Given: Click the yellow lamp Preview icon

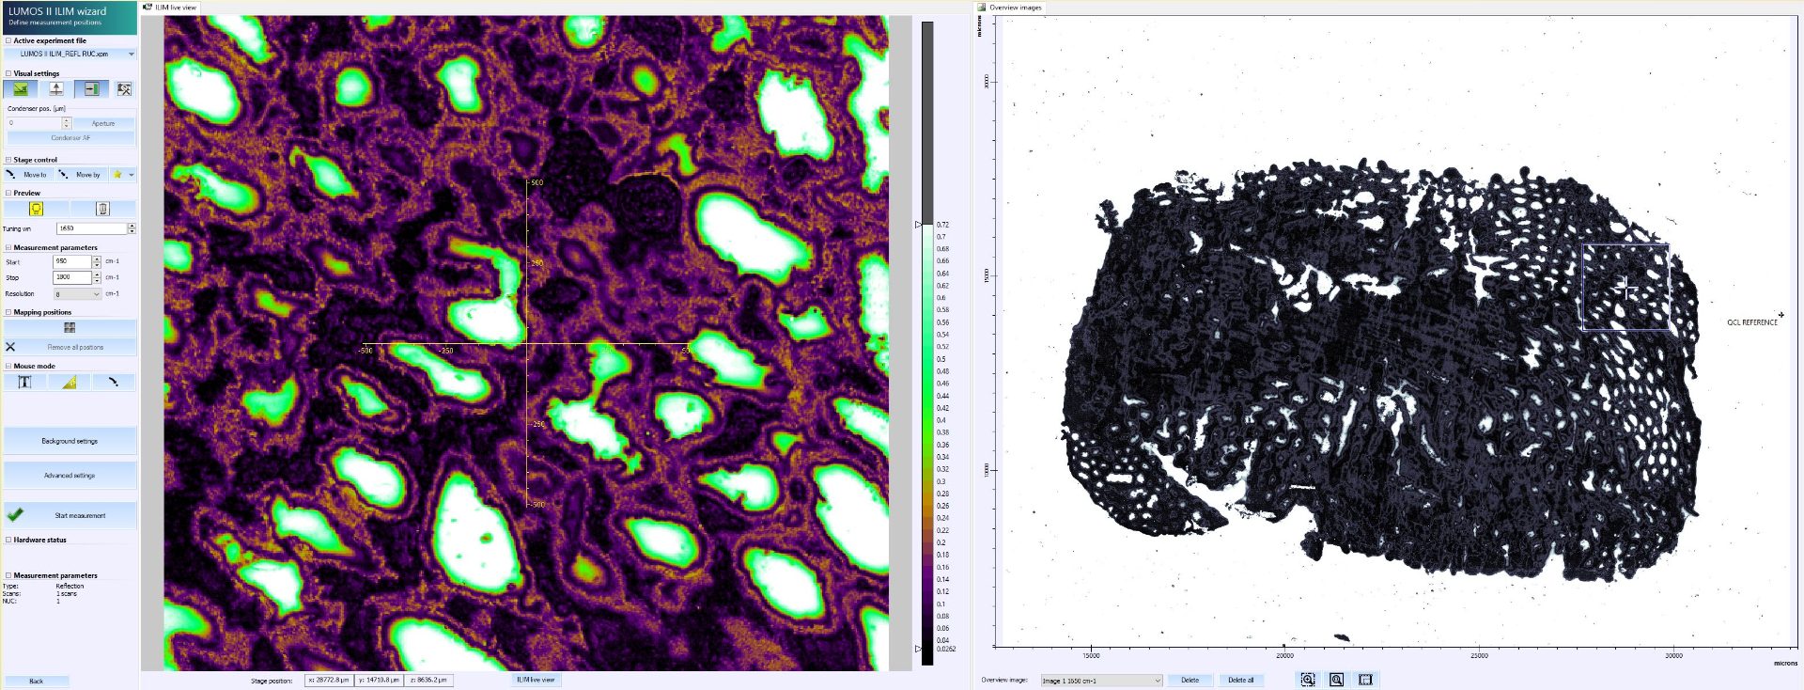Looking at the screenshot, I should [x=37, y=209].
